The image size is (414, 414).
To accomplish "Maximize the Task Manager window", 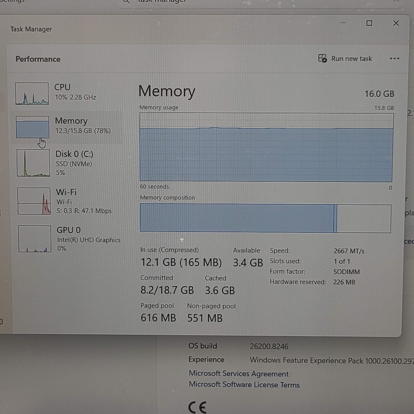I will [369, 23].
